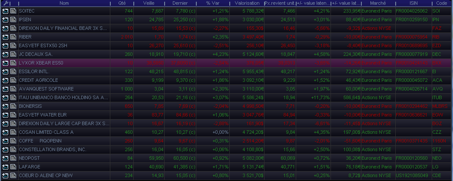Click ISIN value US1921085049
453x181 pixels.
(x=412, y=175)
